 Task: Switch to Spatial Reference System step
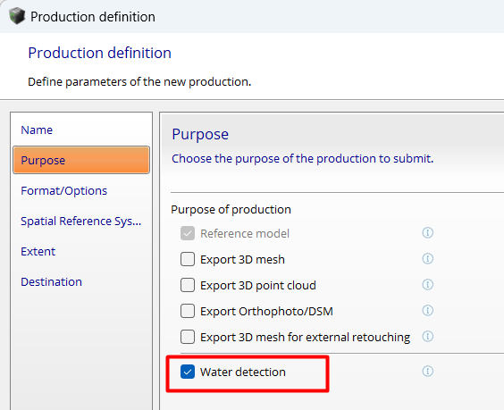[x=81, y=221]
